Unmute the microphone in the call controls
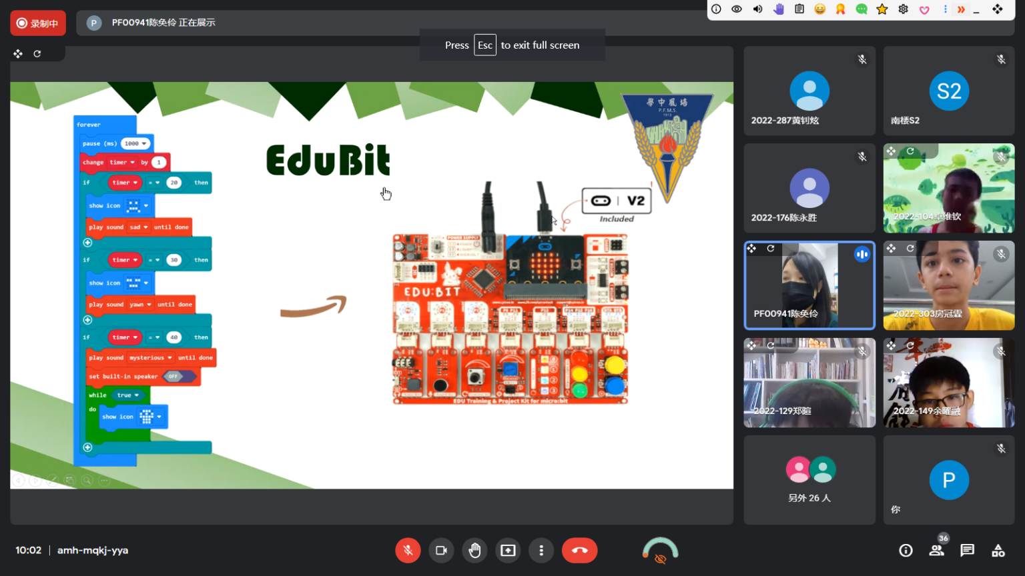The width and height of the screenshot is (1025, 576). pos(408,551)
